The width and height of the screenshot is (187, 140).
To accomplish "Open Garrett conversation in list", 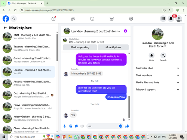I will pyautogui.click(x=28, y=60).
